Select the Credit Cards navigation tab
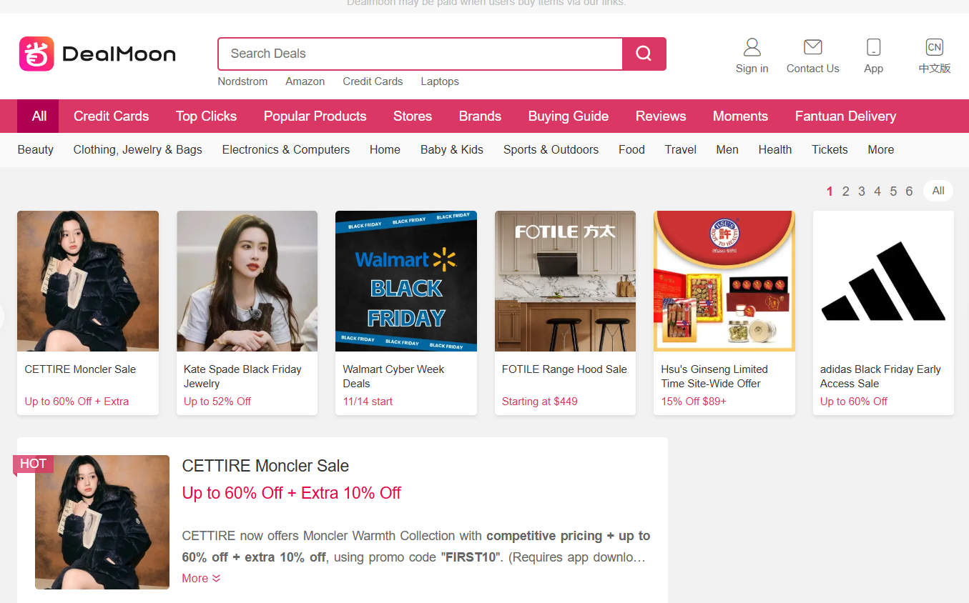This screenshot has height=603, width=969. pyautogui.click(x=111, y=116)
